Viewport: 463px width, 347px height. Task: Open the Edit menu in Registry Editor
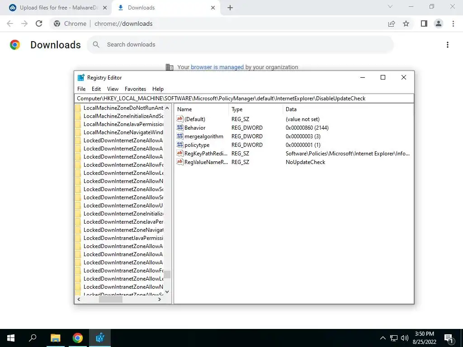coord(96,89)
